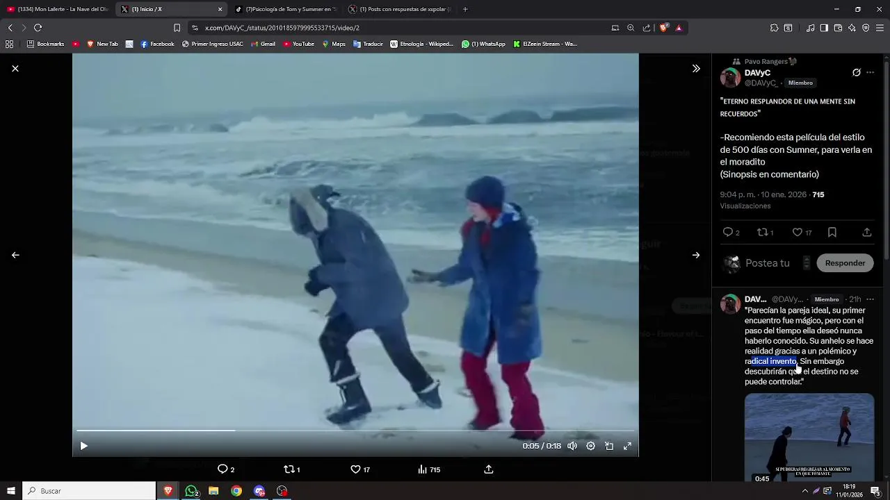The height and width of the screenshot is (500, 890).
Task: View analytics, 715 views, below the video
Action: [429, 469]
